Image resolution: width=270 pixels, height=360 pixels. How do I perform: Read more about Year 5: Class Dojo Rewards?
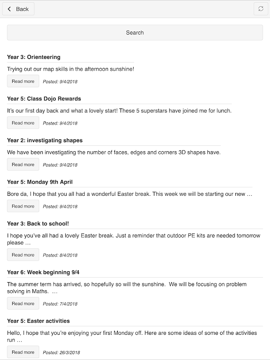coord(23,122)
